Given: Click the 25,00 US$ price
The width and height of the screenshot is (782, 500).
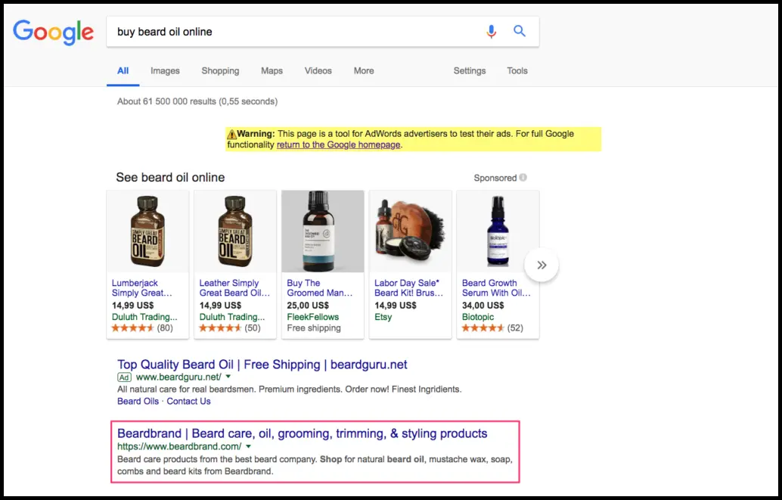Looking at the screenshot, I should 308,306.
